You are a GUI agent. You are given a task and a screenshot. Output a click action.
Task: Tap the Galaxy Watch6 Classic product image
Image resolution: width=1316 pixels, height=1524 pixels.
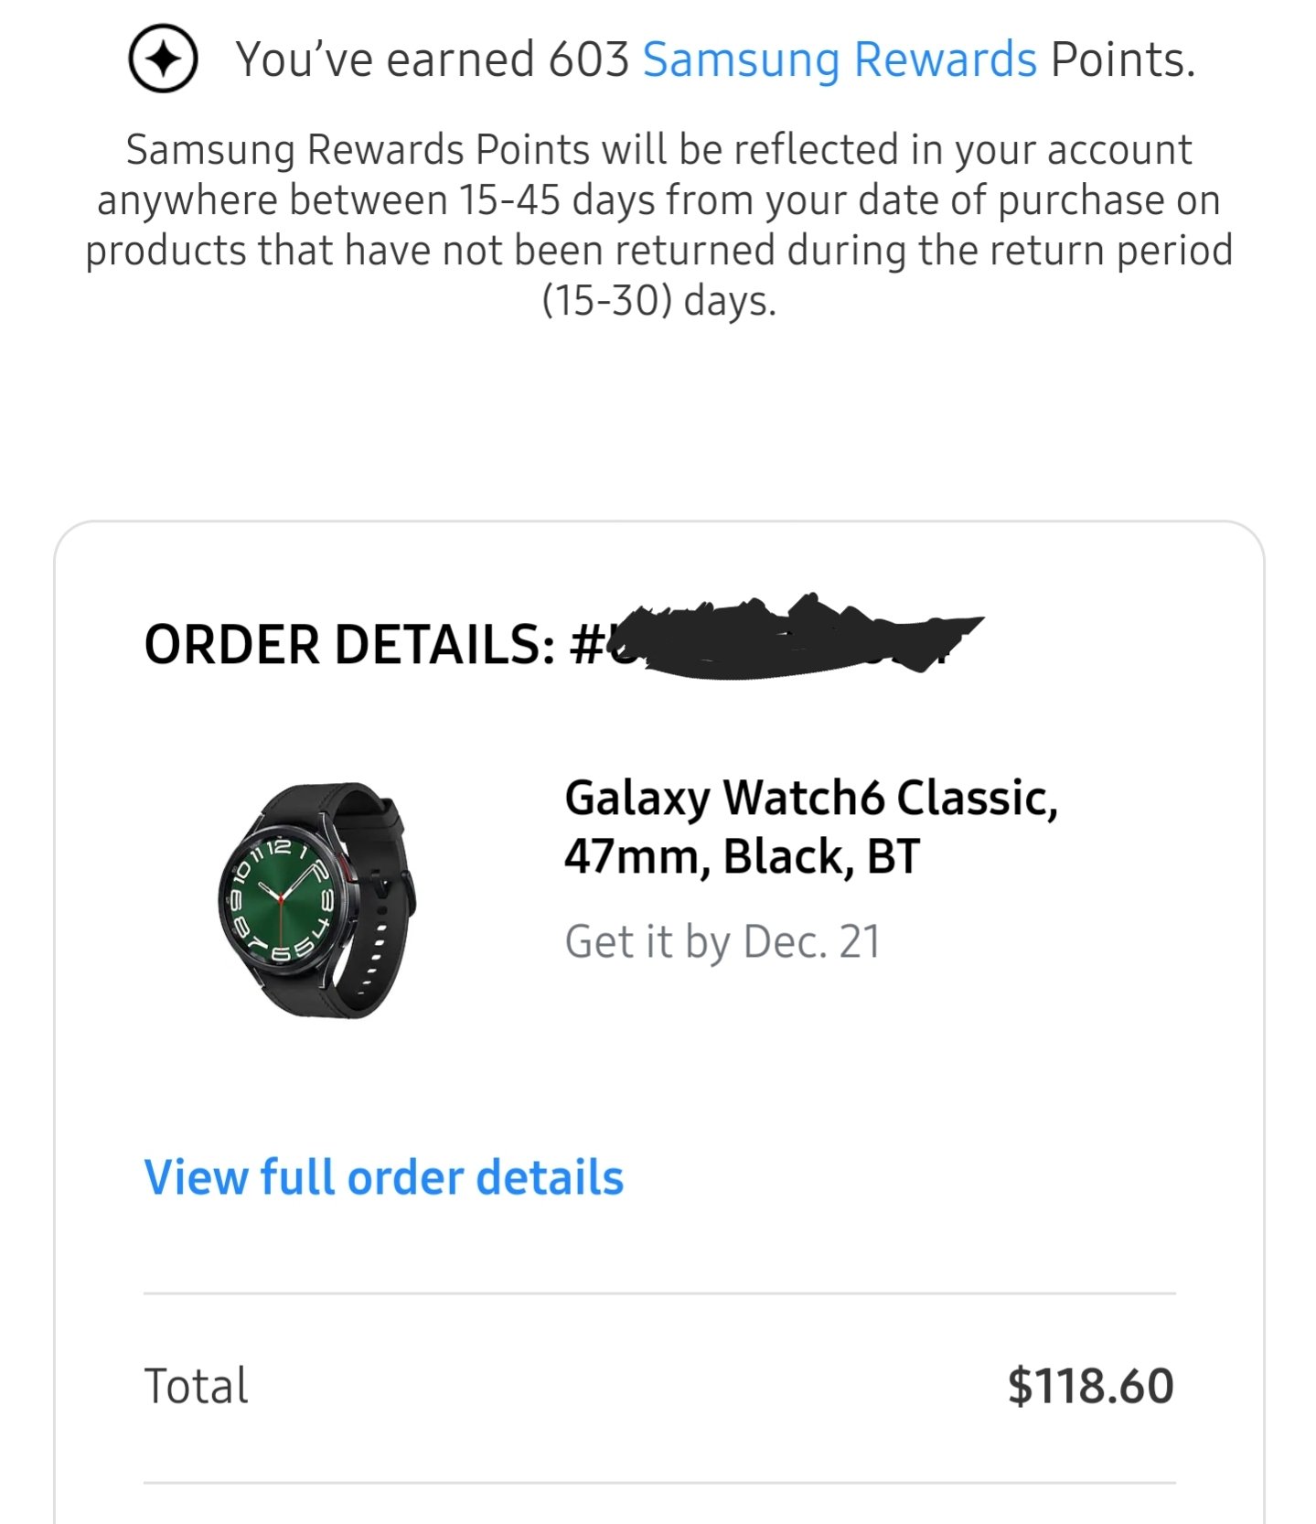317,900
